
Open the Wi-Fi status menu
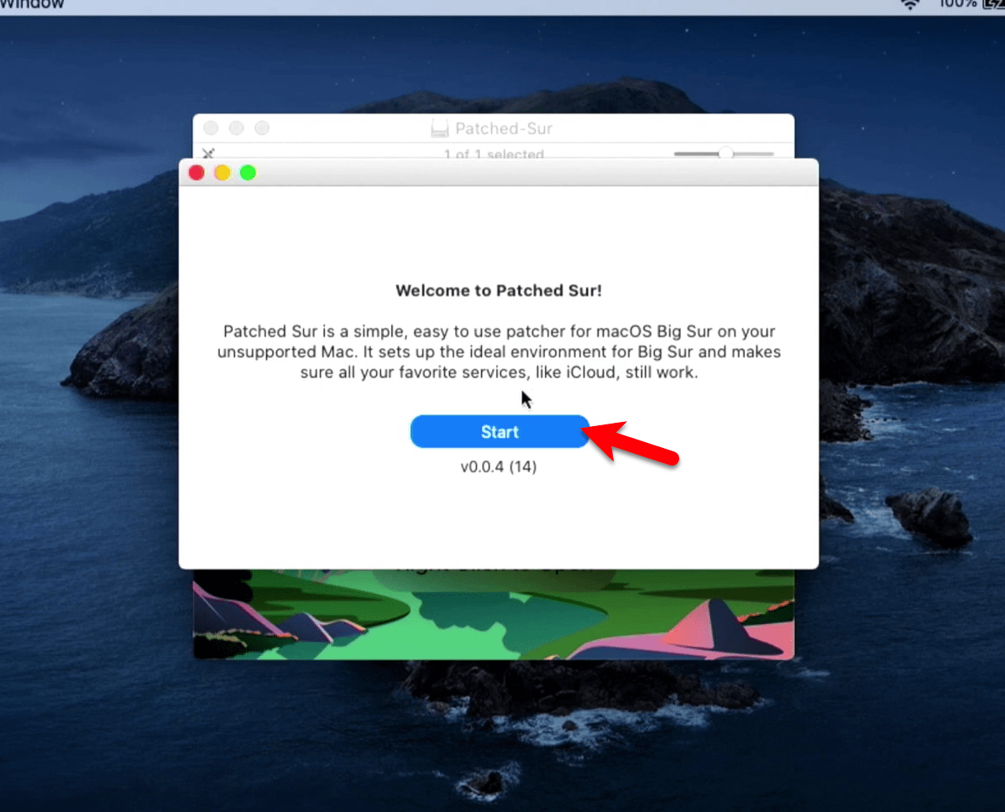[x=910, y=4]
